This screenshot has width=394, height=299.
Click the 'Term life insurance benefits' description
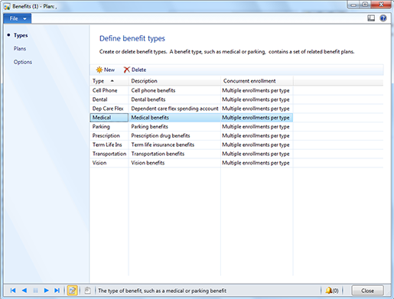pos(163,145)
